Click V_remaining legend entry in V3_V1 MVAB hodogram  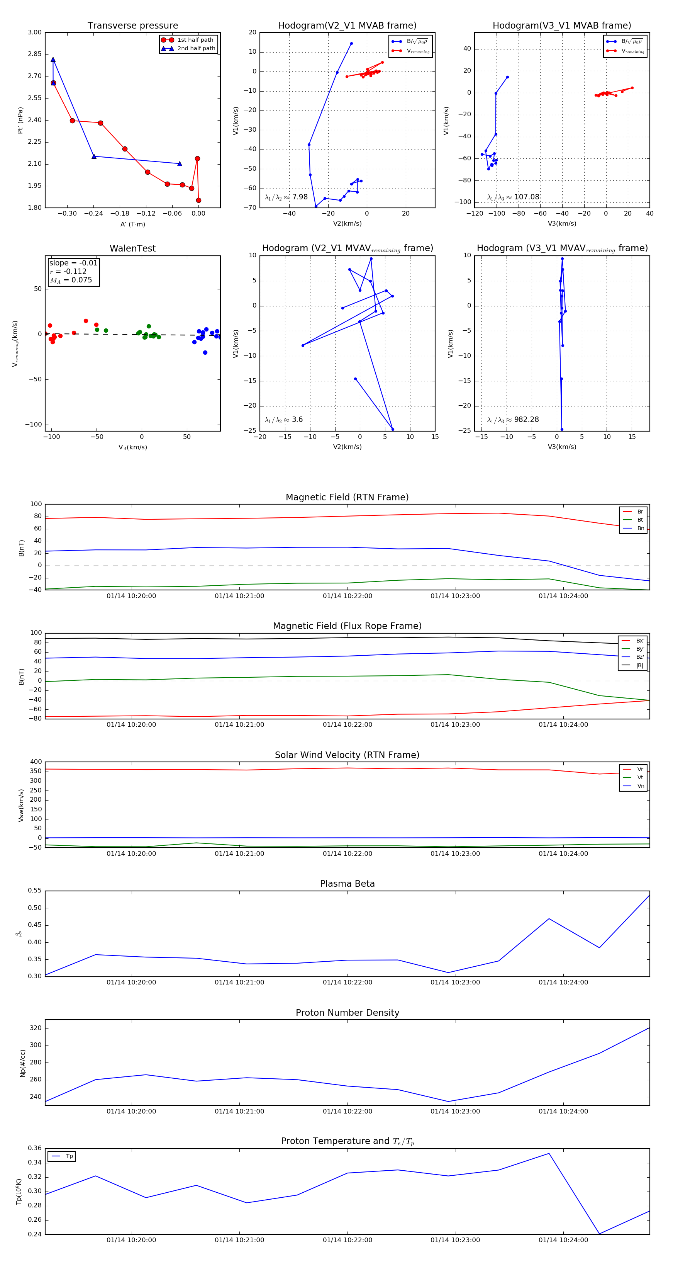tap(625, 51)
